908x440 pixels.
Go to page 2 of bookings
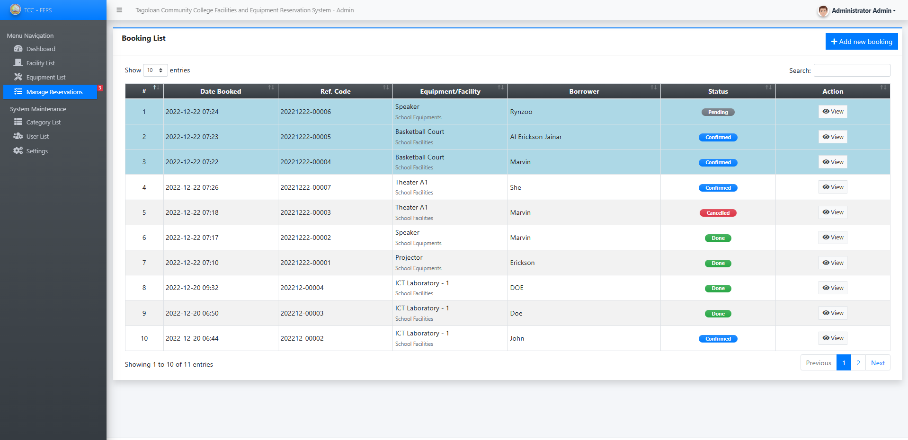tap(858, 363)
